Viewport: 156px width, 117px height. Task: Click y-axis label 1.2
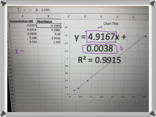pos(66,51)
